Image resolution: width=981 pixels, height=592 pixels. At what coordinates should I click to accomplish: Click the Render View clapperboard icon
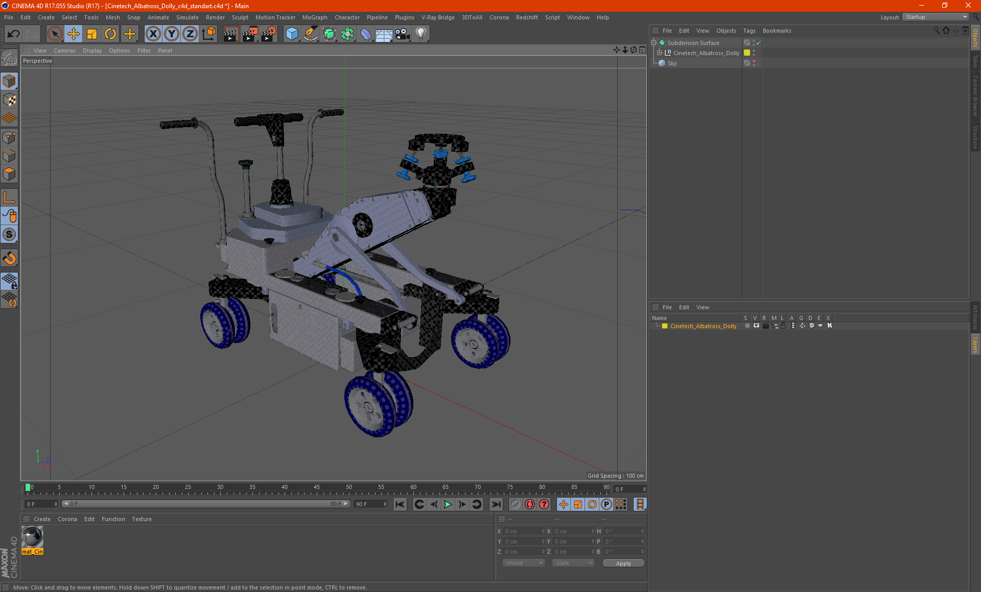coord(231,34)
